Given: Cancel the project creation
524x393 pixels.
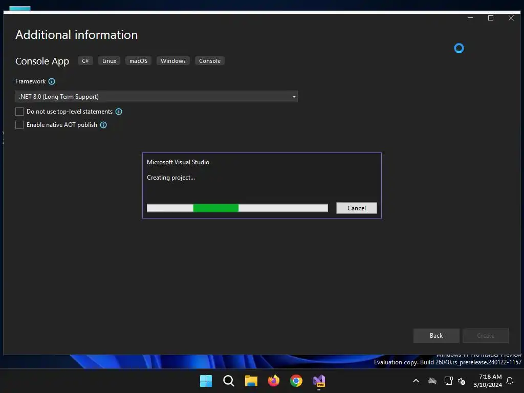Looking at the screenshot, I should (357, 208).
